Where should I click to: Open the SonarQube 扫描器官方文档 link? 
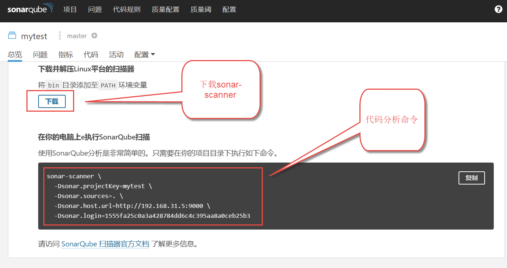click(x=105, y=244)
